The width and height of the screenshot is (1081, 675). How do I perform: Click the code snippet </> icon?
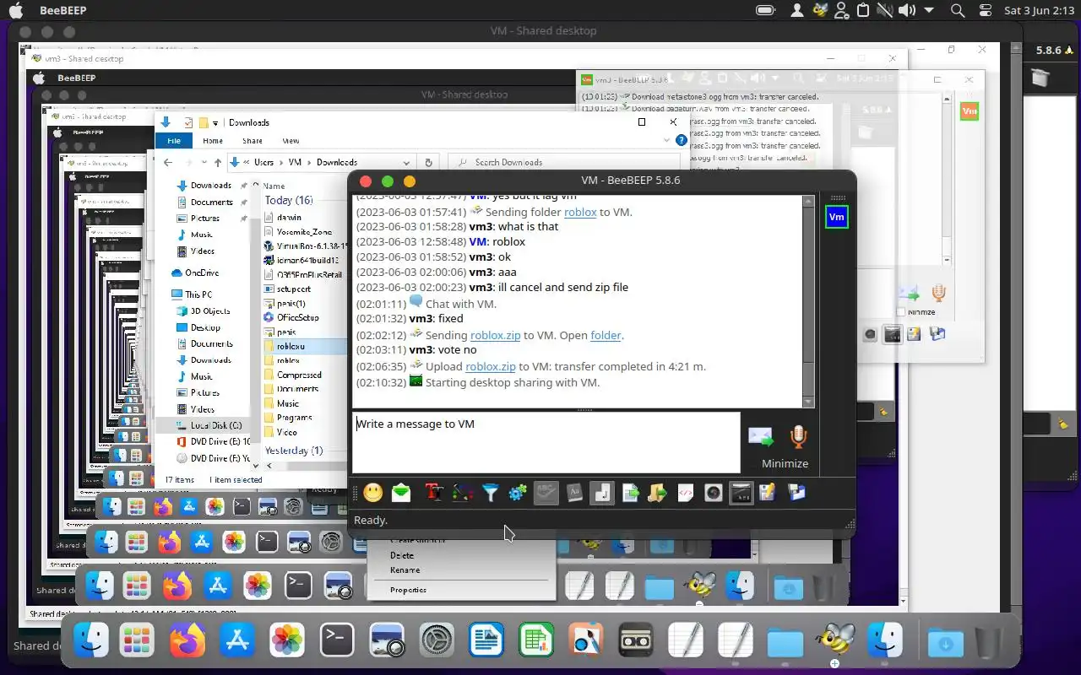click(x=686, y=493)
